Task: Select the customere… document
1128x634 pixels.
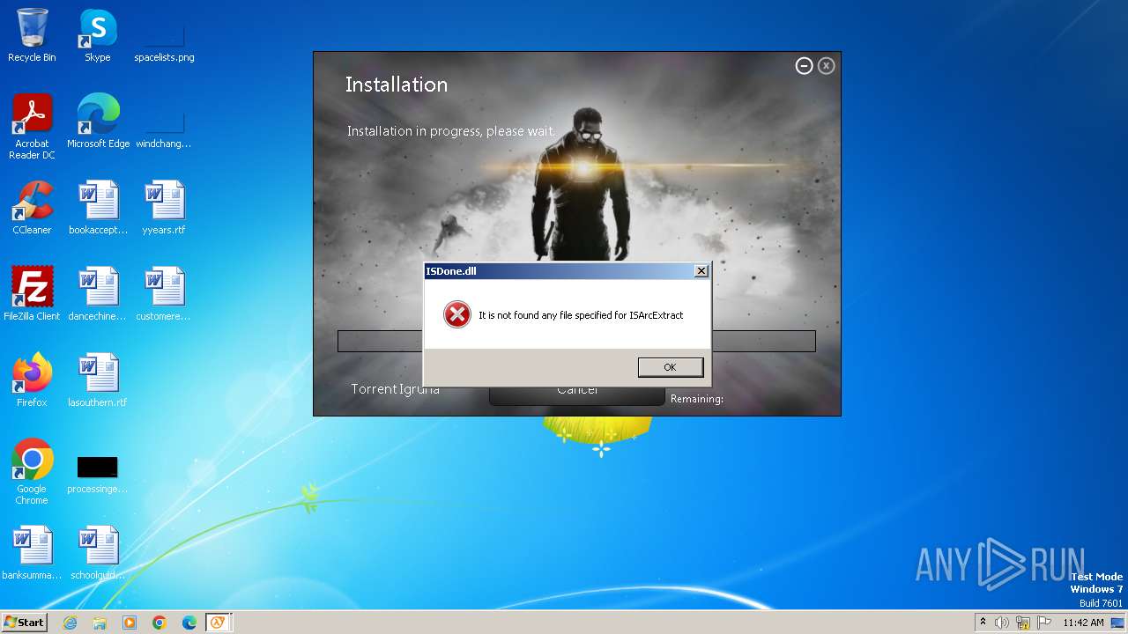Action: (x=164, y=294)
